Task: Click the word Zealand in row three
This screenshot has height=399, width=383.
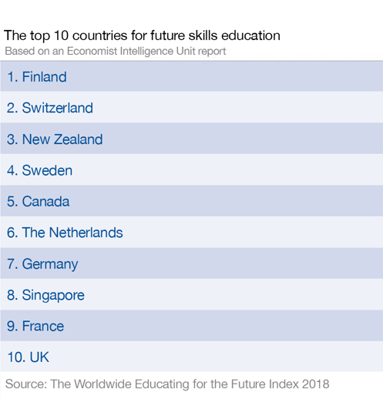Action: pyautogui.click(x=78, y=139)
